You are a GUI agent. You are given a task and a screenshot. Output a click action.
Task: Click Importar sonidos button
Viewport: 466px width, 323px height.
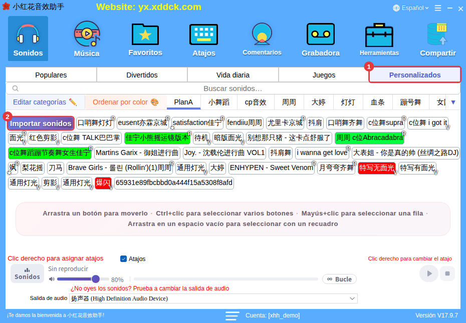(x=41, y=123)
